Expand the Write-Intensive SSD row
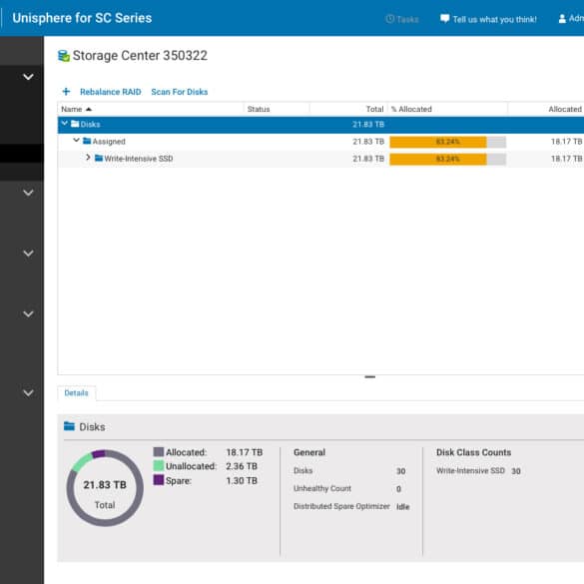Viewport: 584px width, 584px height. [x=88, y=158]
